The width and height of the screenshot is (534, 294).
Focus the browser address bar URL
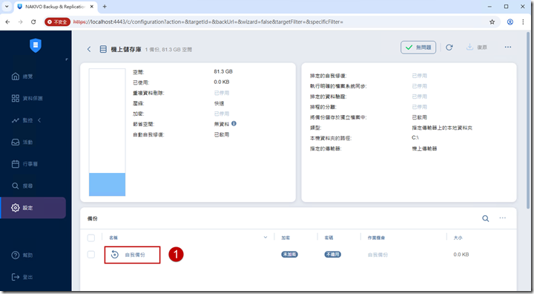click(208, 22)
